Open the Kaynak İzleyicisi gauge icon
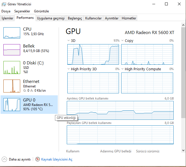This screenshot has width=186, height=167. click(38, 159)
